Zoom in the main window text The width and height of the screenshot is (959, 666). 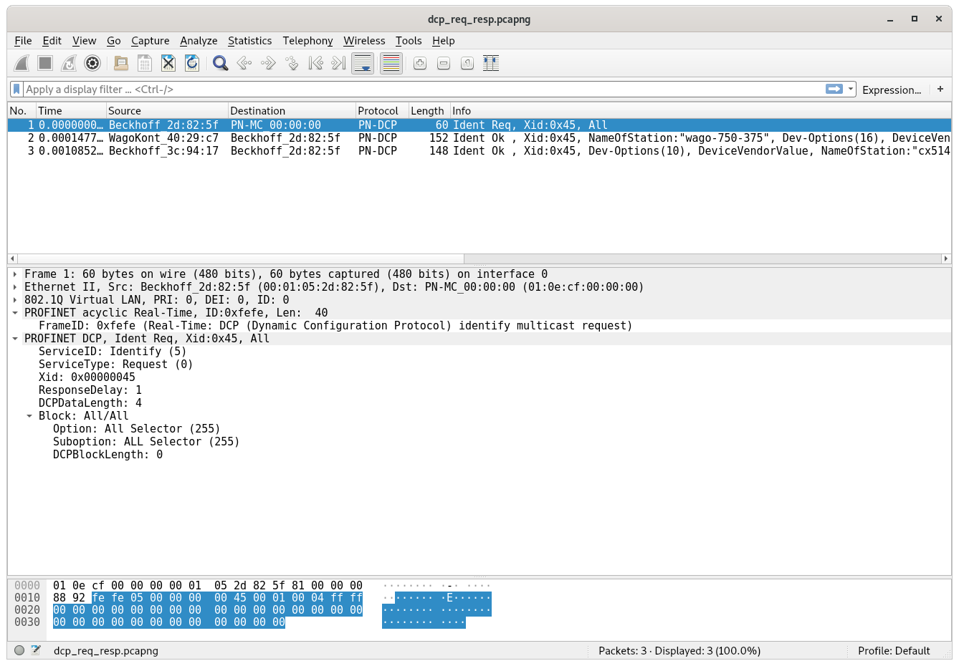[x=420, y=64]
